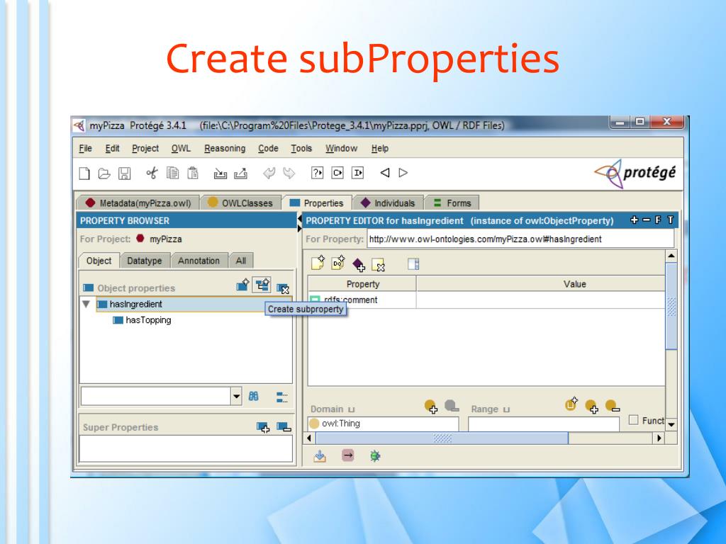This screenshot has height=544, width=726.
Task: Click the Redo arrow icon
Action: [289, 173]
